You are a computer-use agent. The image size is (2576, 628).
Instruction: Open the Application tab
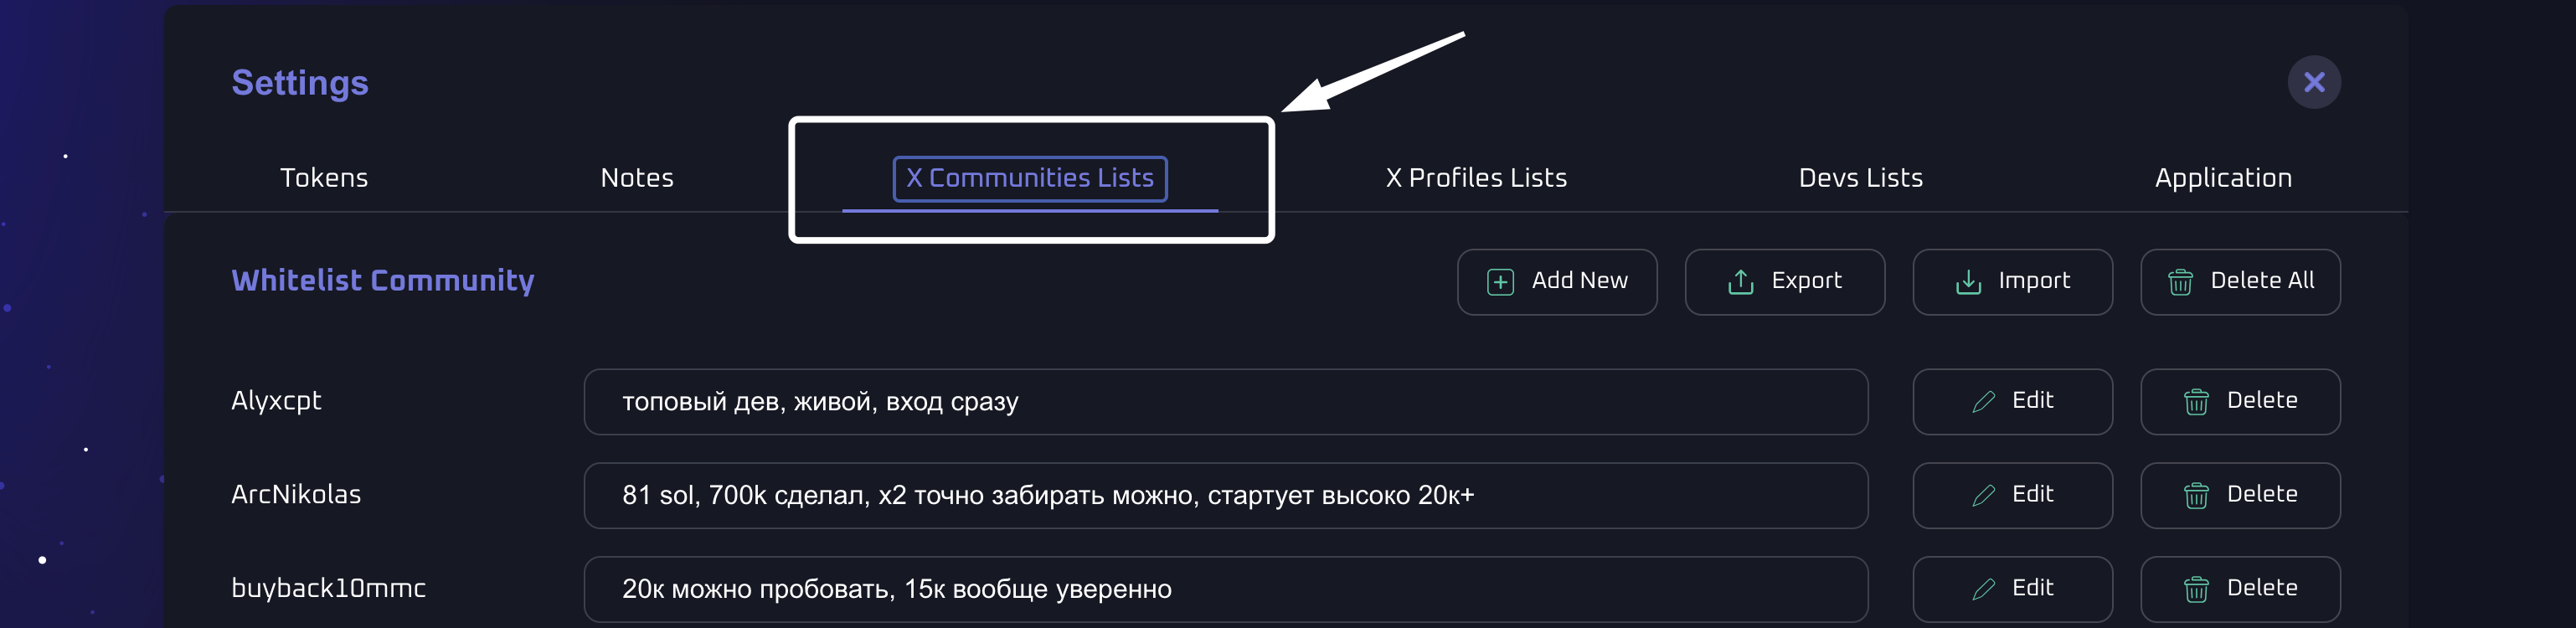pyautogui.click(x=2223, y=178)
